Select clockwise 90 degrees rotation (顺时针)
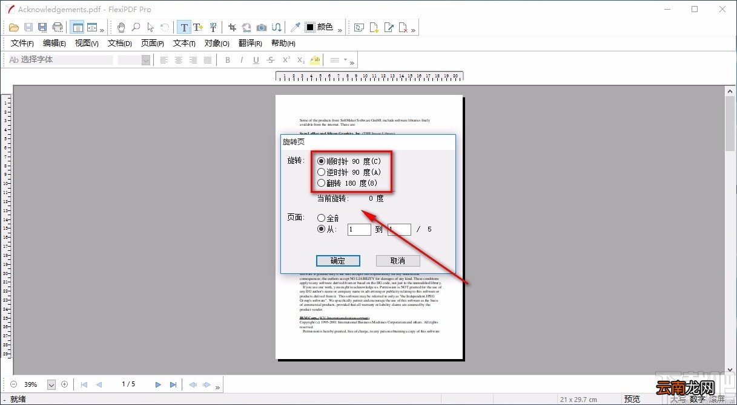The width and height of the screenshot is (737, 405). click(x=349, y=161)
